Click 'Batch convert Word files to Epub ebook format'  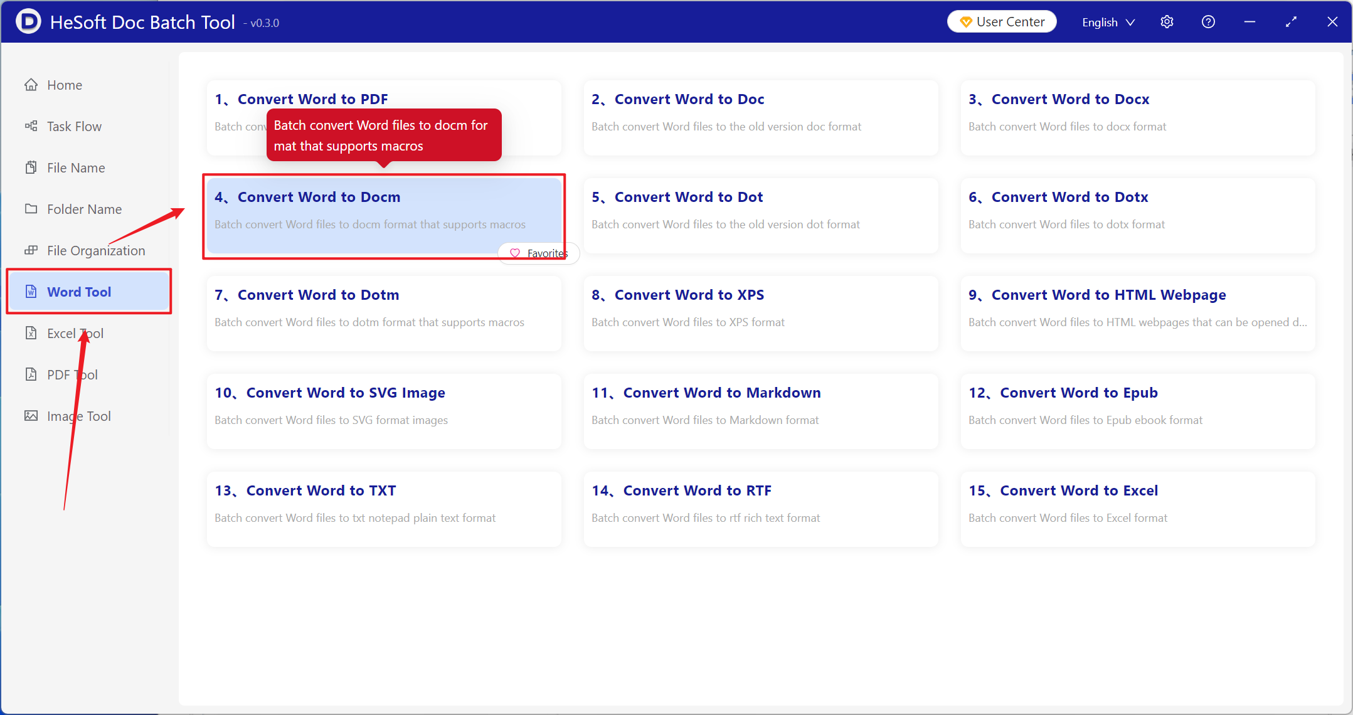coord(1085,420)
